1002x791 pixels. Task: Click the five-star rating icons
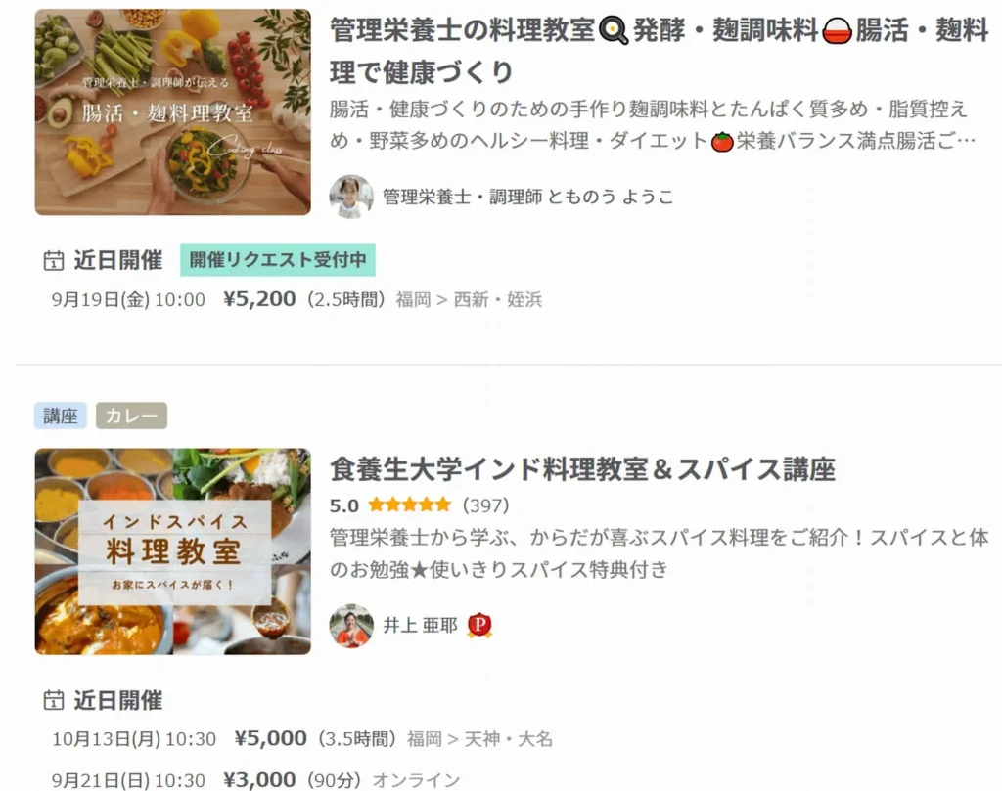[410, 505]
